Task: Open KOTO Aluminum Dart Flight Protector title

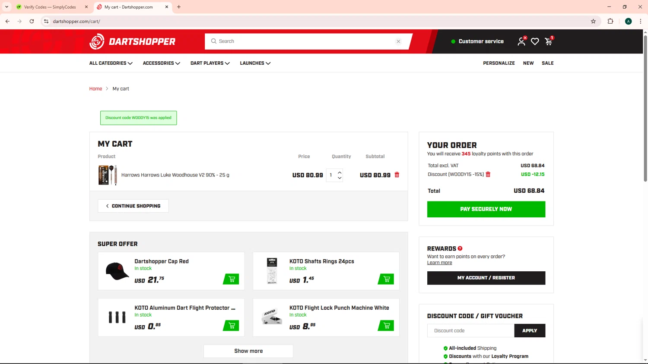Action: point(185,308)
